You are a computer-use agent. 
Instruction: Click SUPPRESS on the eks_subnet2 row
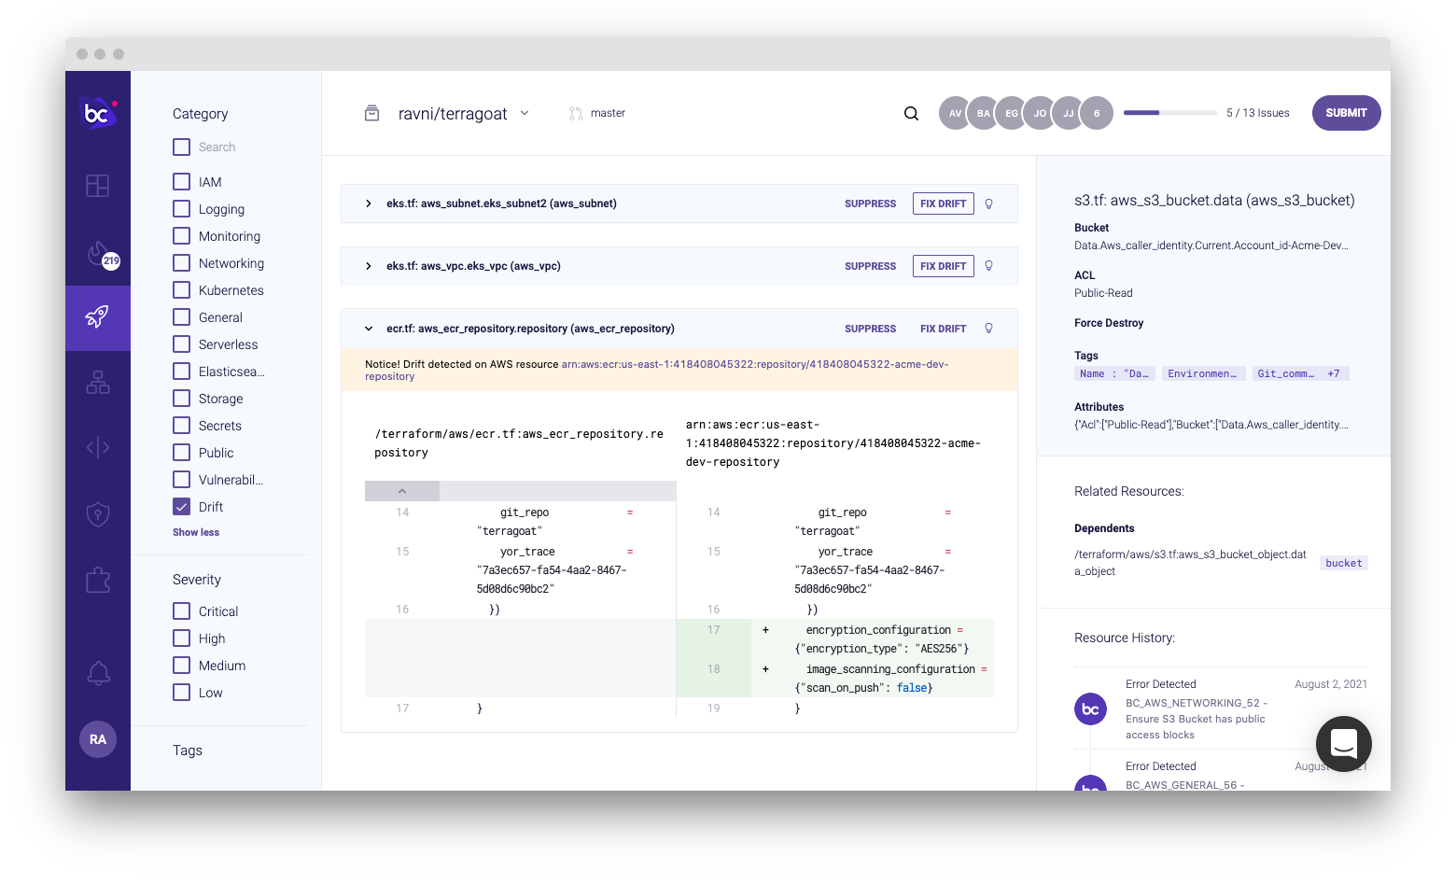tap(870, 203)
